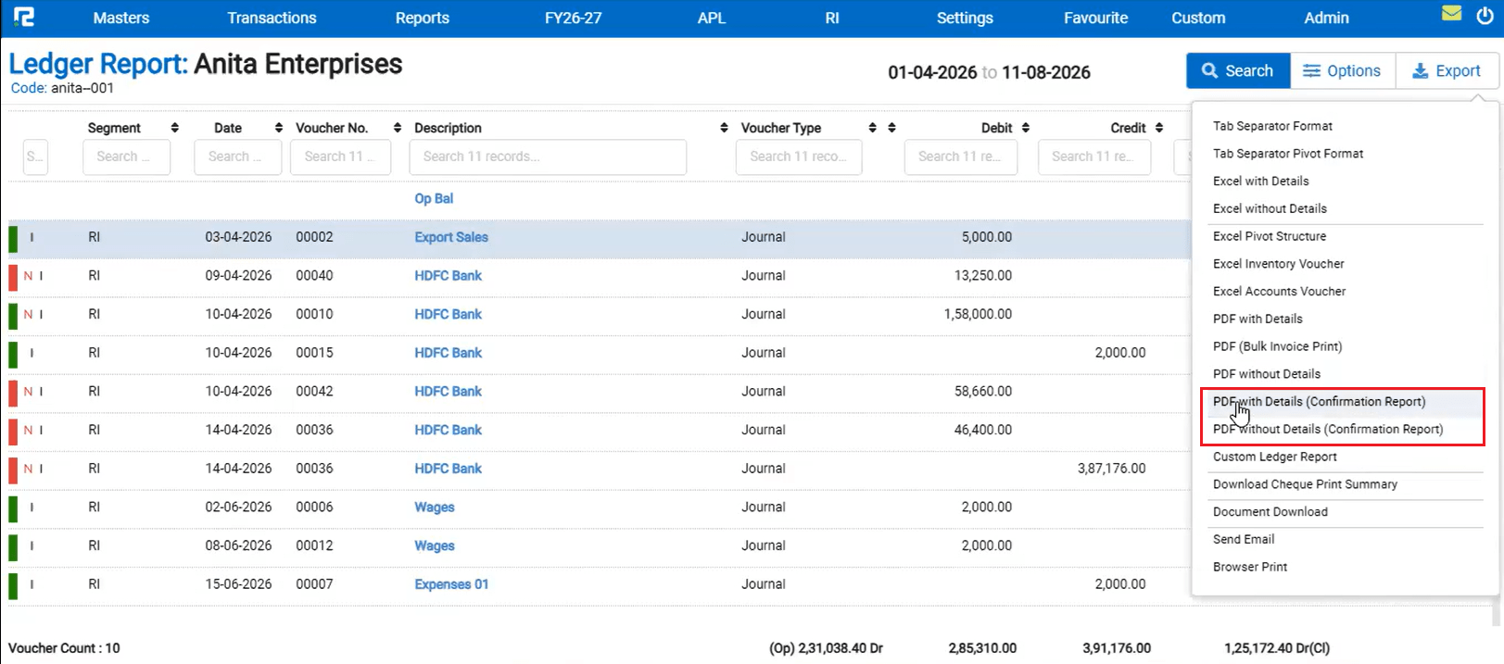Select Document Download option

coord(1270,512)
